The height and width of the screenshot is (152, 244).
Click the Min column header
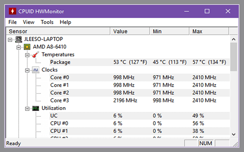coord(169,31)
